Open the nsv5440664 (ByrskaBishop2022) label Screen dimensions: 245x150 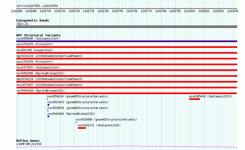pyautogui.click(x=71, y=114)
